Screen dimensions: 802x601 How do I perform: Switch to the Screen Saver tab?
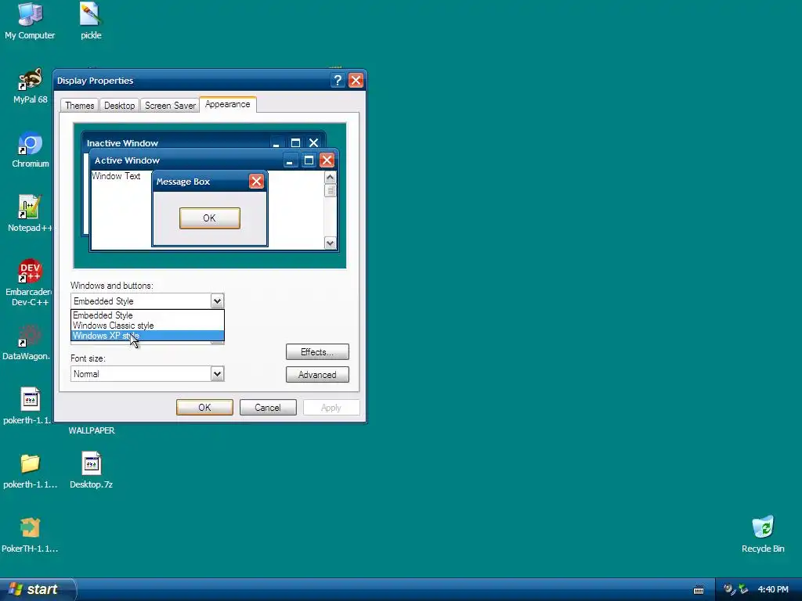pos(170,106)
